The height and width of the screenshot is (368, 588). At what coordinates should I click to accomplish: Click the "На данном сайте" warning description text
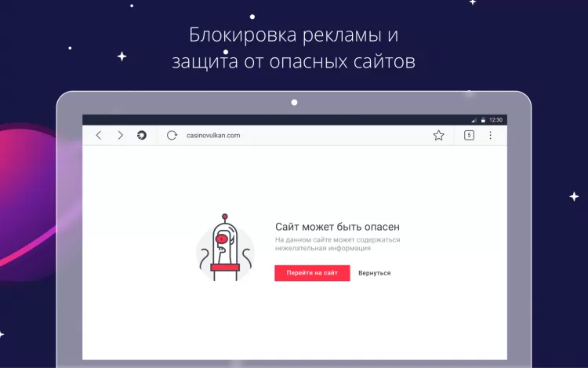[337, 244]
